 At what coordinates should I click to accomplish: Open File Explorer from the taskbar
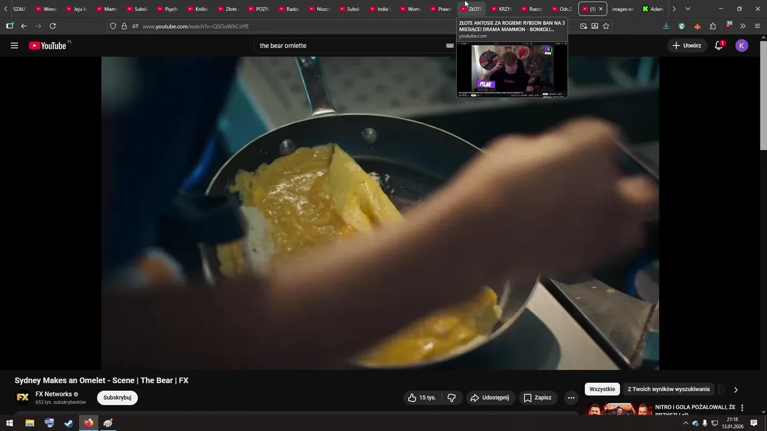tap(29, 423)
